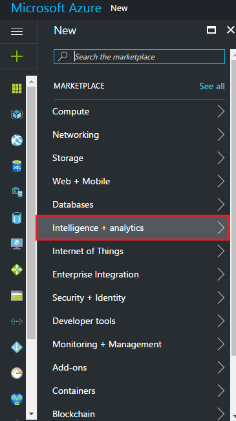Image resolution: width=236 pixels, height=421 pixels.
Task: Expand Internet of Things chevron
Action: pyautogui.click(x=220, y=251)
